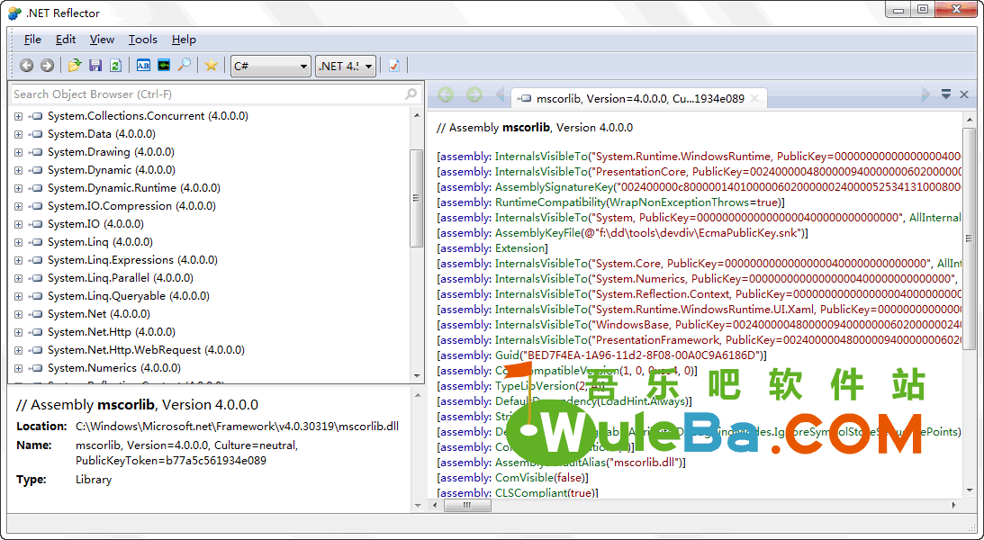
Task: Click the code pane horizontal scrollbar right arrow
Action: point(954,505)
